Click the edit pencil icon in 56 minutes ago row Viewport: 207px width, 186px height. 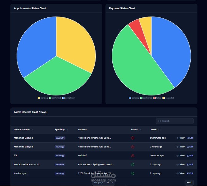pos(188,138)
